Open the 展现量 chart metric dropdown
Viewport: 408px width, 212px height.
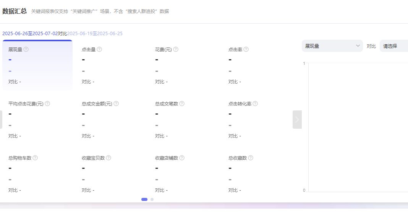[x=332, y=46]
